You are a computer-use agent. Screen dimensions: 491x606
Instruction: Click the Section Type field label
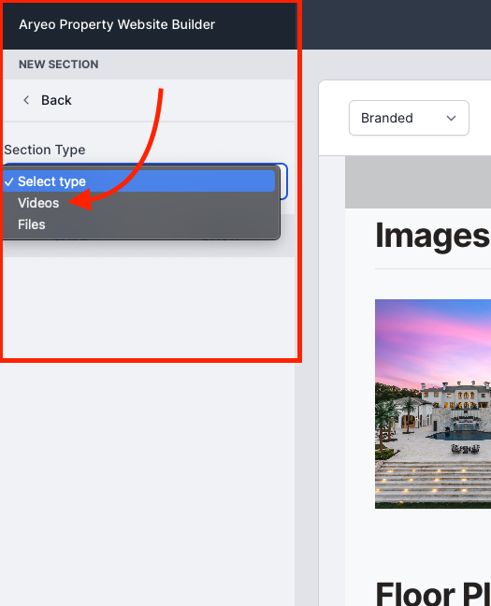[x=45, y=150]
